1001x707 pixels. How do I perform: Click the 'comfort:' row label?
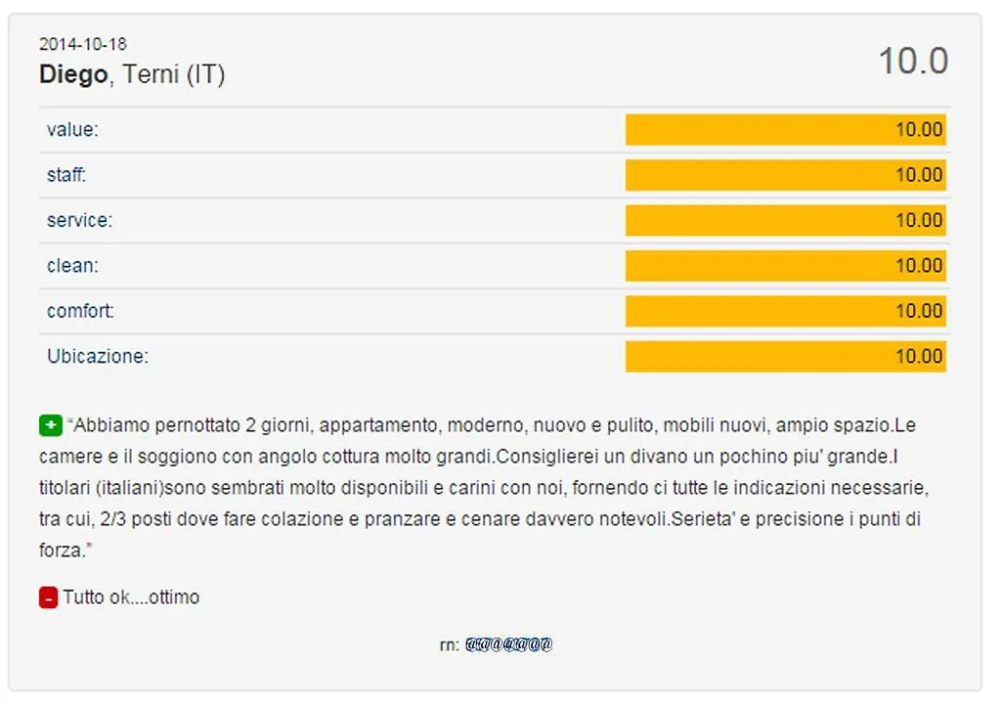click(80, 311)
